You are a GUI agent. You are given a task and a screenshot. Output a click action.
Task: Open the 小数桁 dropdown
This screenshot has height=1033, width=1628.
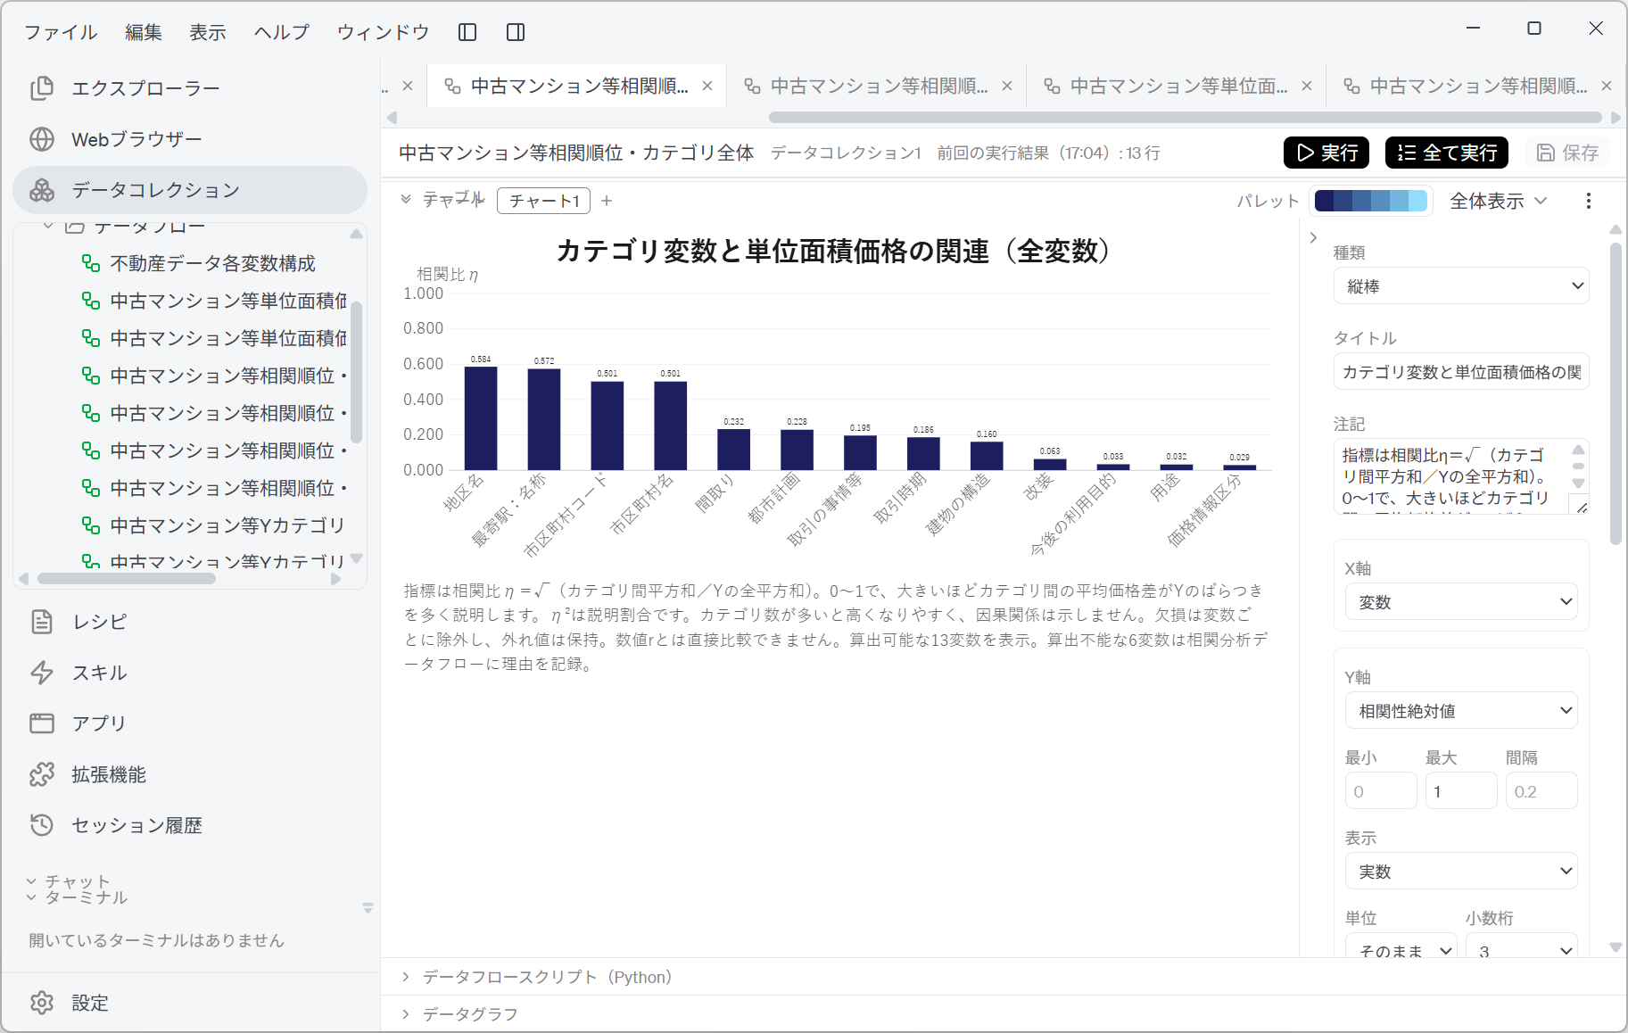pyautogui.click(x=1522, y=946)
